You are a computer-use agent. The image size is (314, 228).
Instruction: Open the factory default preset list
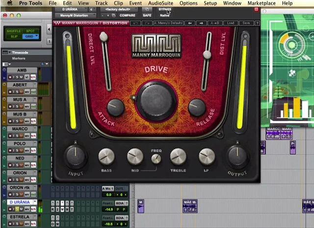(x=119, y=9)
